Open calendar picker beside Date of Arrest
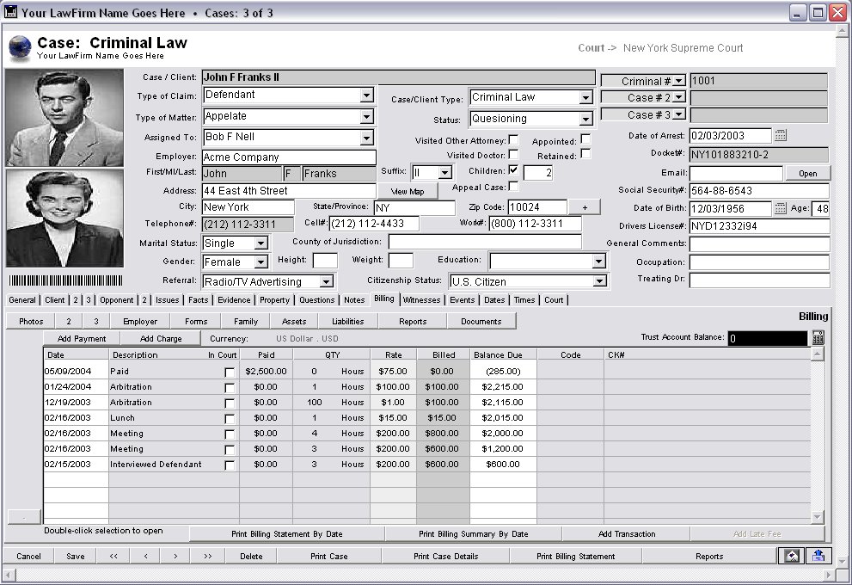This screenshot has height=585, width=852. pyautogui.click(x=781, y=135)
